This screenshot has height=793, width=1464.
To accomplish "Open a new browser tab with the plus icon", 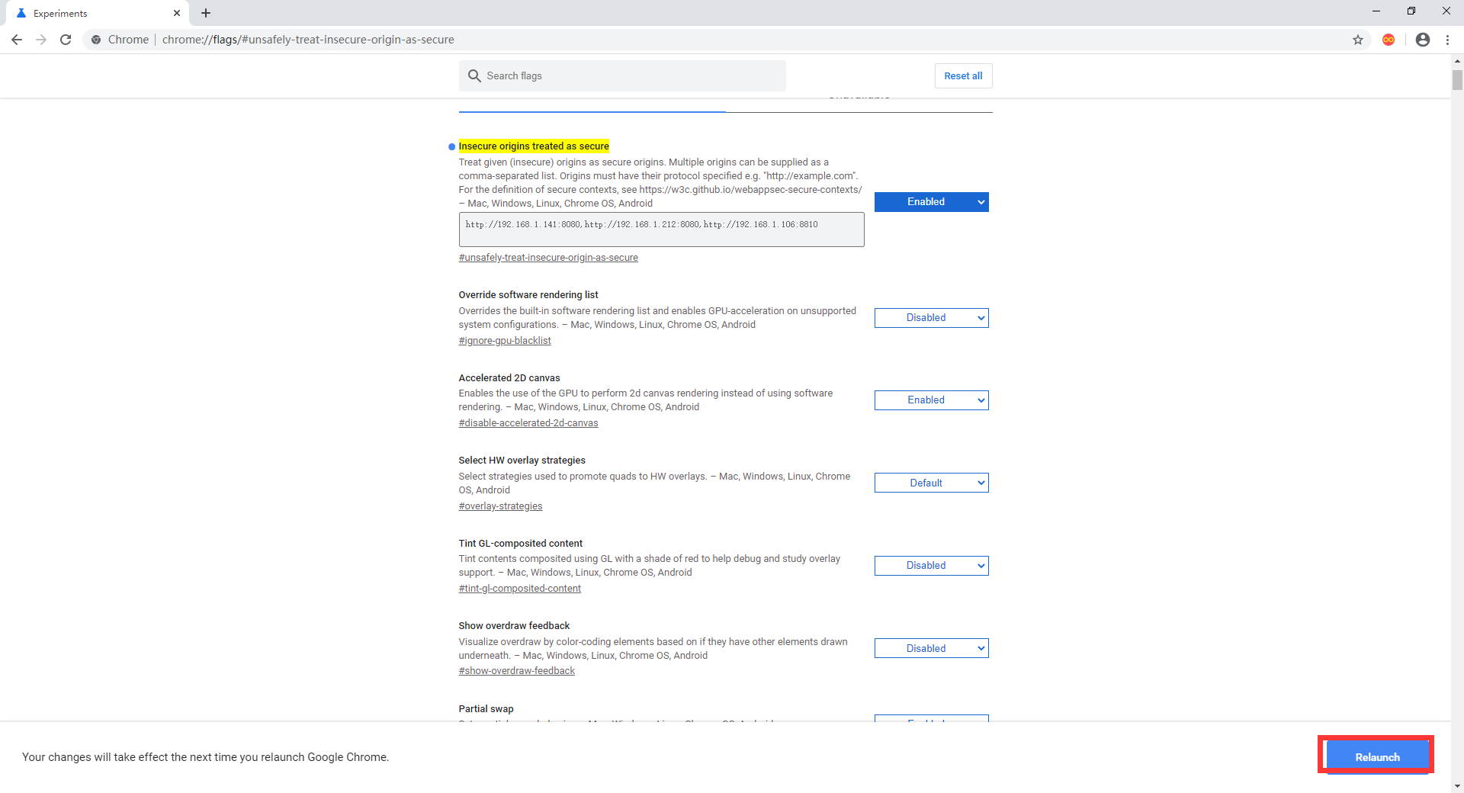I will (x=205, y=13).
